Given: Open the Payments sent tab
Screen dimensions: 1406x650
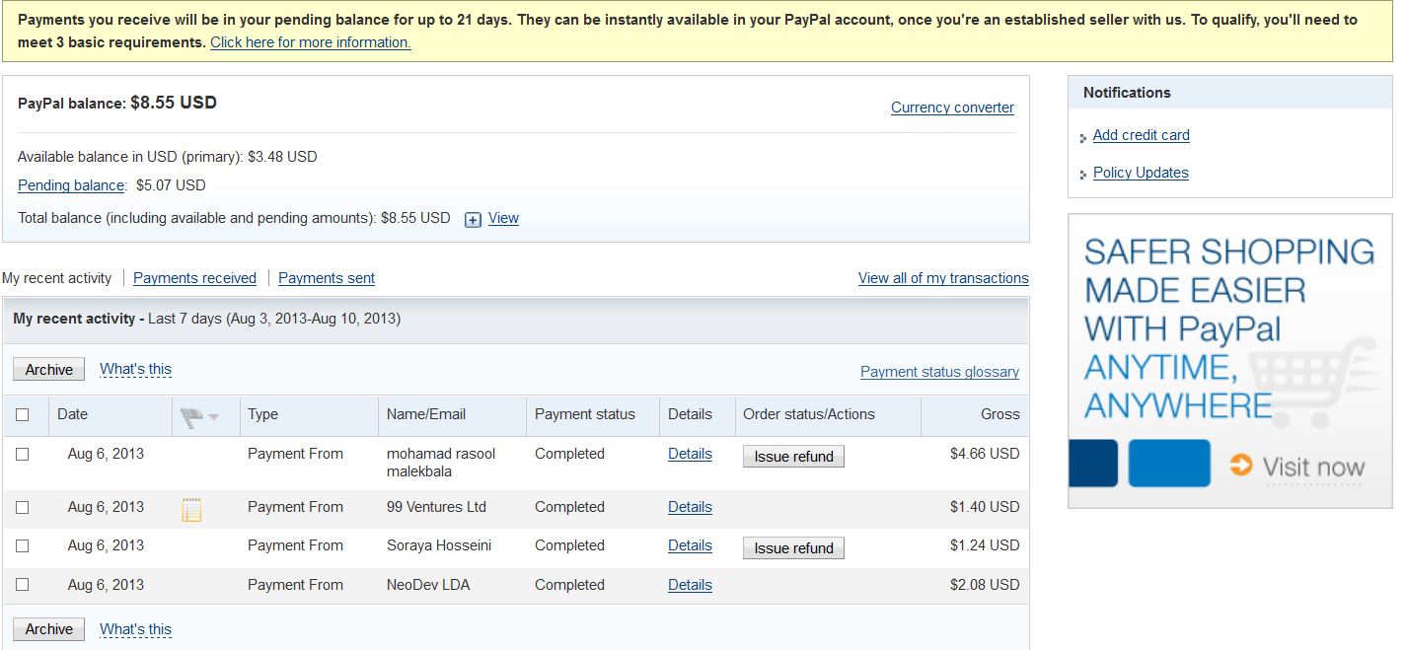Looking at the screenshot, I should click(x=327, y=278).
